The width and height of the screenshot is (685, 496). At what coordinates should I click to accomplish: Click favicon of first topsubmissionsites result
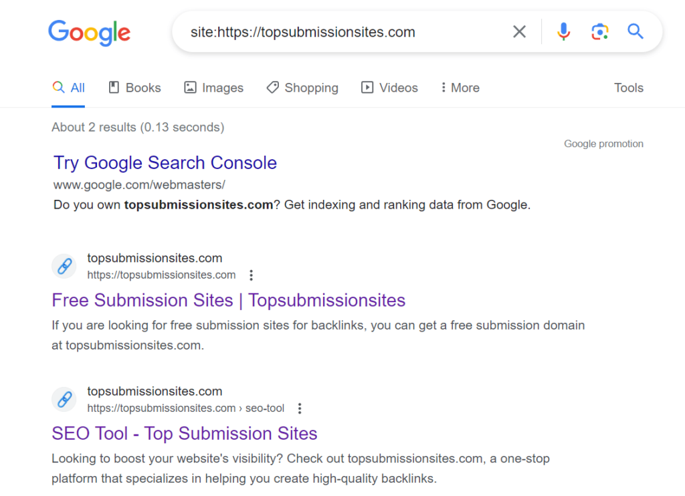65,267
